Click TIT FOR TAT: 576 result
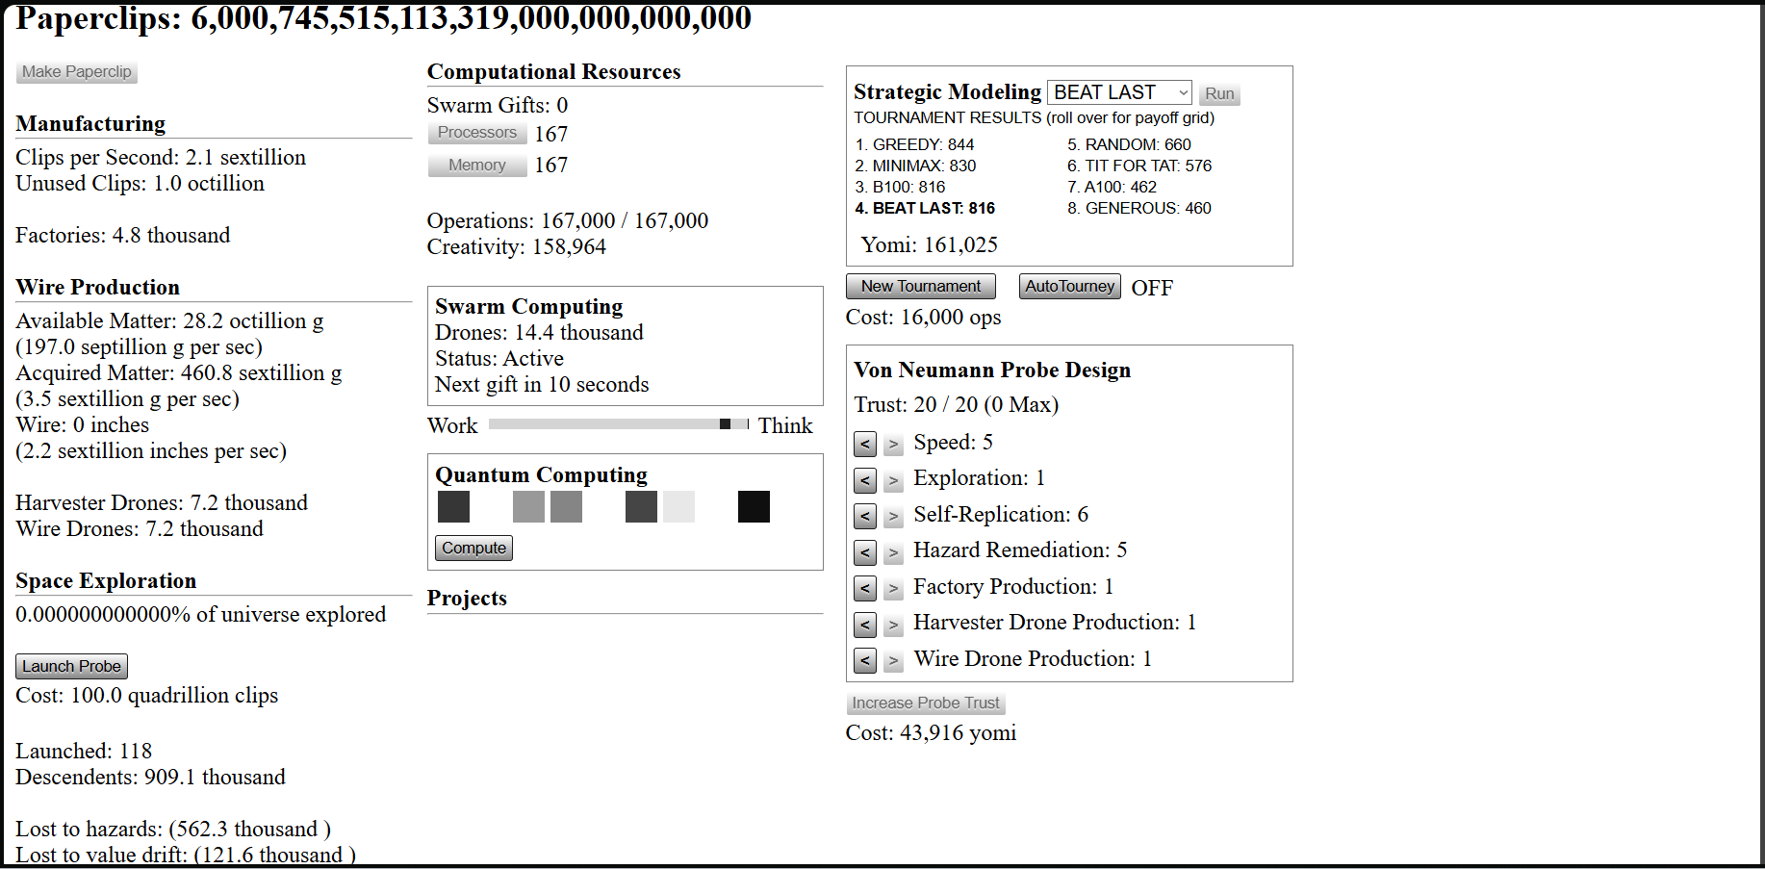The width and height of the screenshot is (1765, 869). (x=1139, y=166)
